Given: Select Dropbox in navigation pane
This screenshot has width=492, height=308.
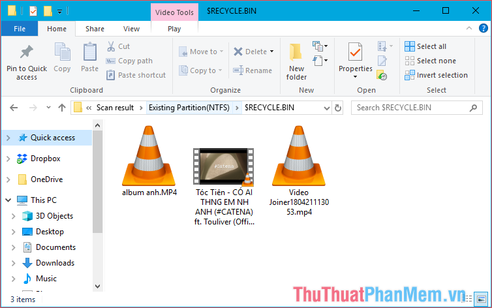Looking at the screenshot, I should pyautogui.click(x=46, y=159).
